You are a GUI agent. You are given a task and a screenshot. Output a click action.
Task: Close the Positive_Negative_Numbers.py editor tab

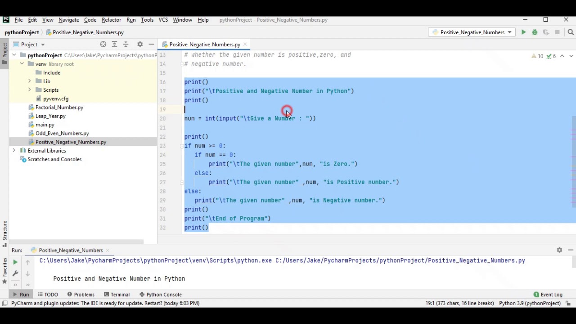click(x=245, y=44)
